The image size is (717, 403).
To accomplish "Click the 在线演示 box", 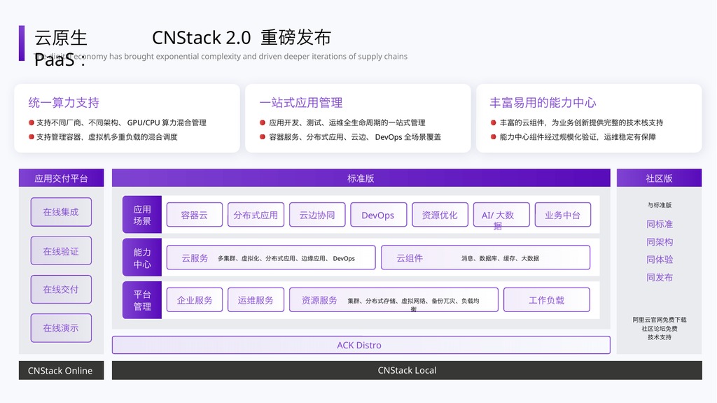I will [61, 328].
